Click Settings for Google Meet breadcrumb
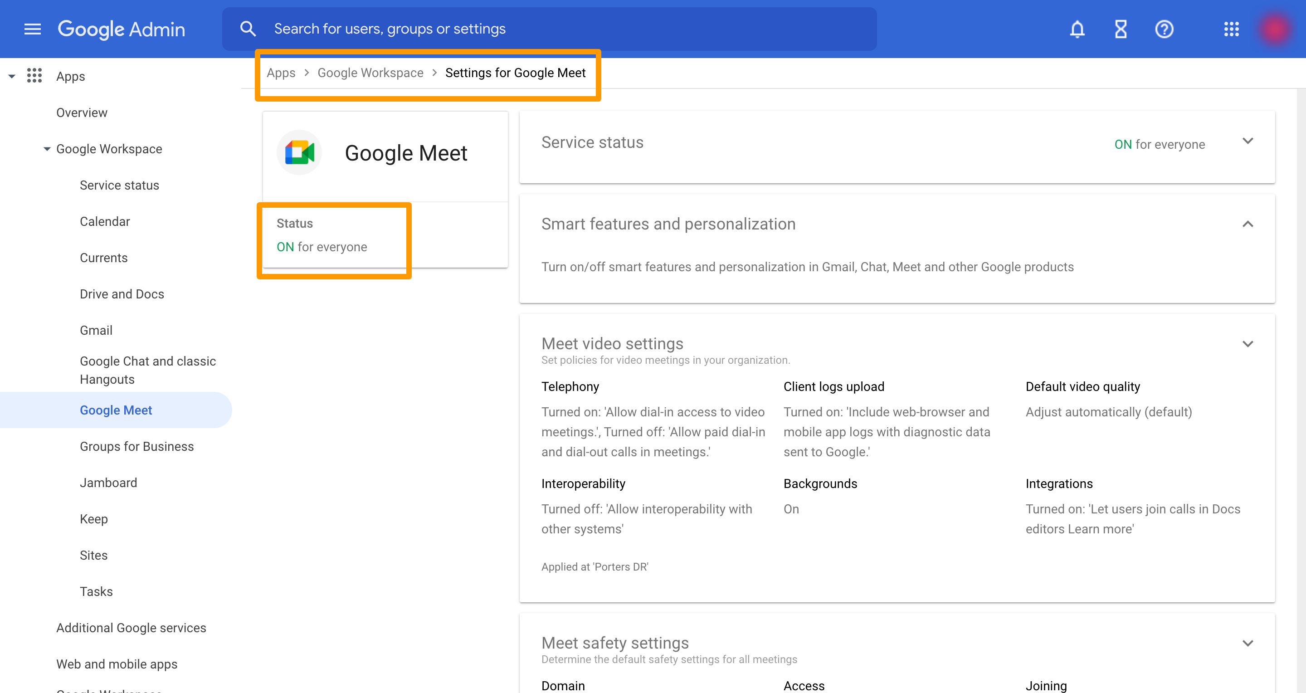The image size is (1306, 693). (x=515, y=73)
